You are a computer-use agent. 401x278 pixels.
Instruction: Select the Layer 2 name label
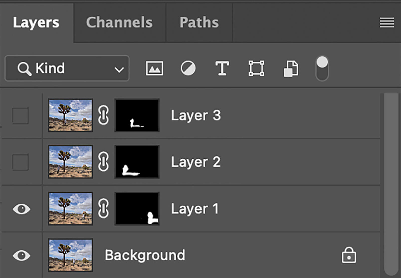pyautogui.click(x=196, y=162)
